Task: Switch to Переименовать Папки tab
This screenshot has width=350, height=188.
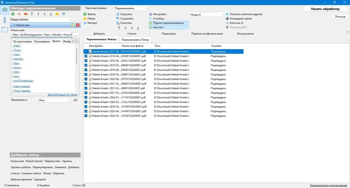Action: tap(135, 40)
